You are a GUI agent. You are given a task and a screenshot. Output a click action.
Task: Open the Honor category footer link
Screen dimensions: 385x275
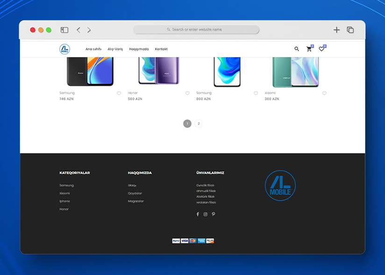pos(64,209)
